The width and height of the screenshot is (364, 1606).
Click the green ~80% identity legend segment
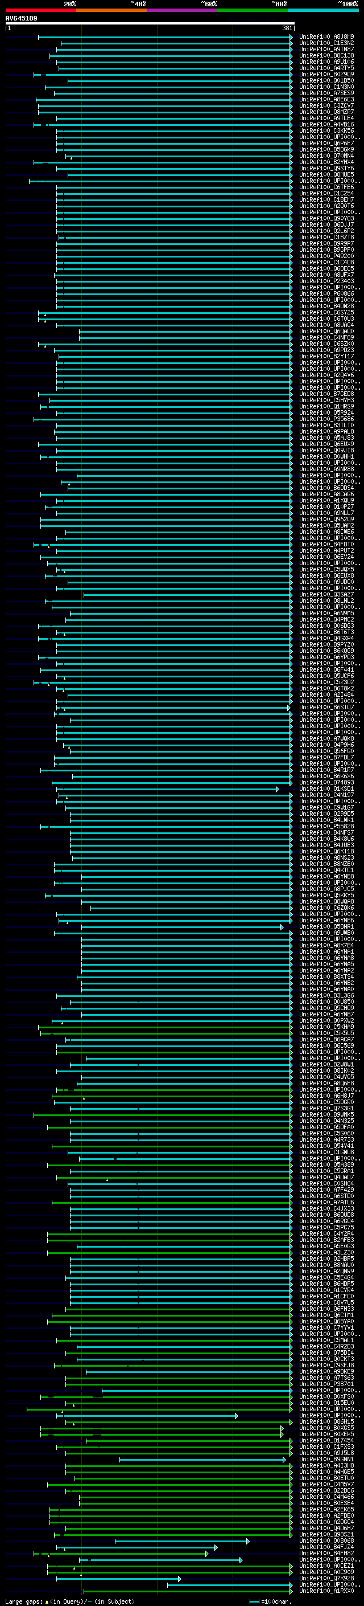[x=253, y=10]
